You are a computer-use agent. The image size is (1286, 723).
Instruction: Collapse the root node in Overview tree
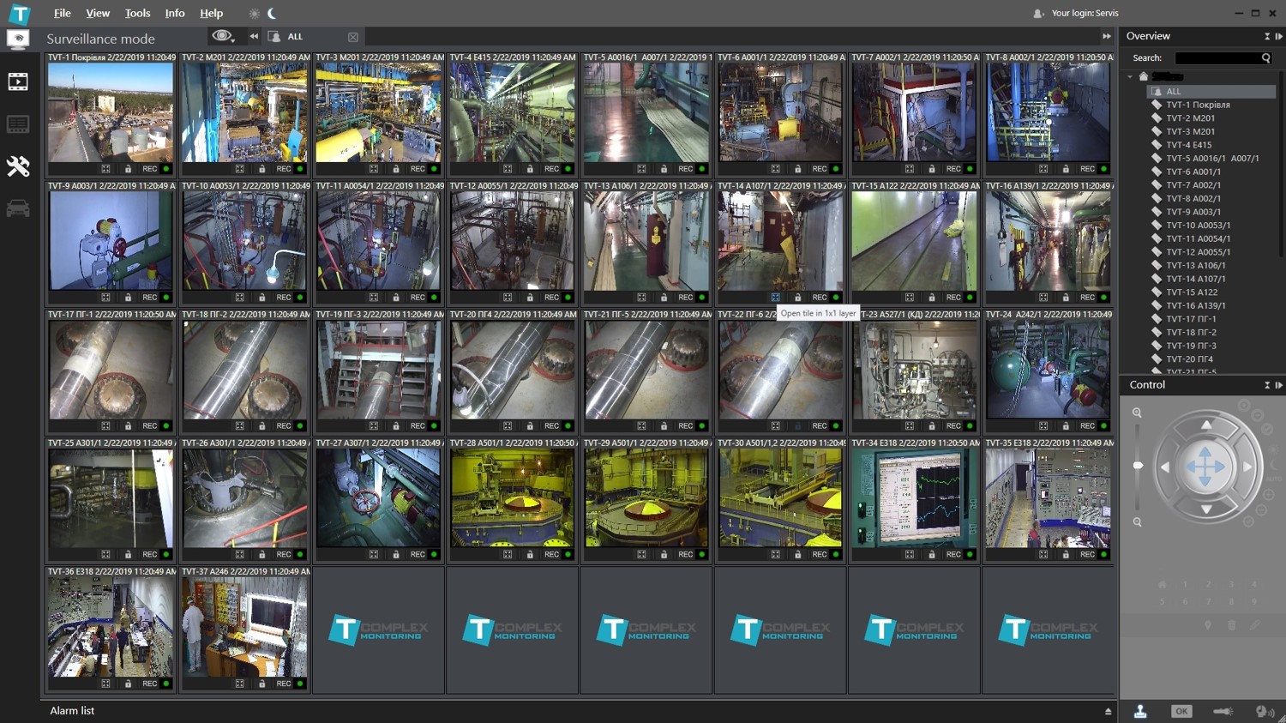[1130, 77]
